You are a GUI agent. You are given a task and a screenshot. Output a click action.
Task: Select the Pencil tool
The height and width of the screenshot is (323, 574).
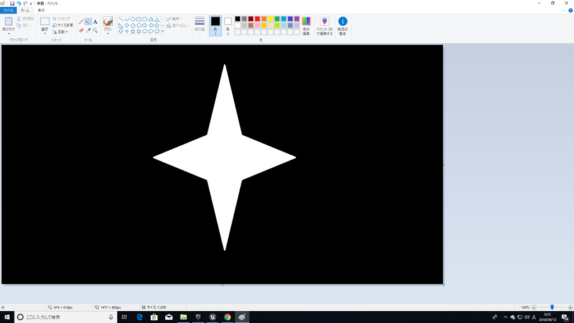pos(81,21)
